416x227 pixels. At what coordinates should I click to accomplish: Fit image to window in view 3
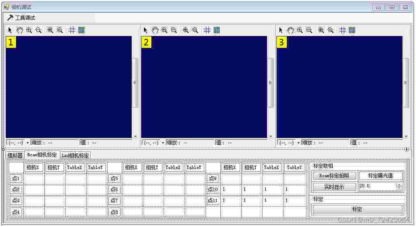point(321,30)
